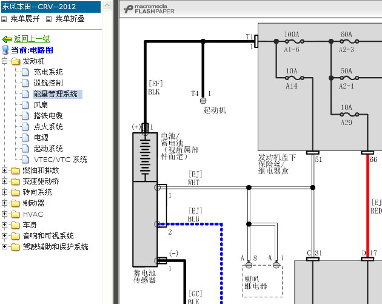This screenshot has height=304, width=382.
Task: Click the 搭铁电缆 document icon
Action: coord(25,116)
